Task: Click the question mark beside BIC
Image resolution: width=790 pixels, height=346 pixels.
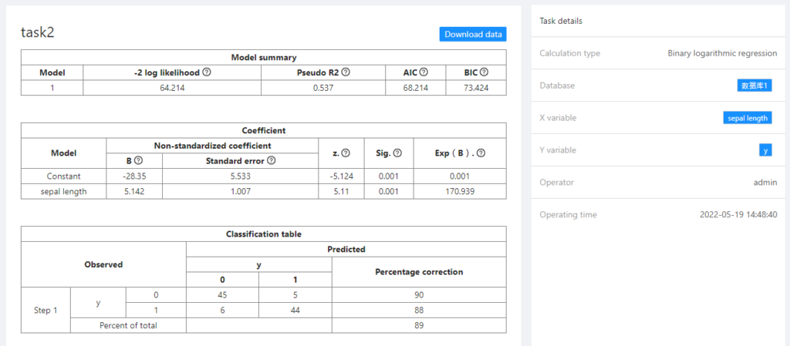Action: (484, 72)
